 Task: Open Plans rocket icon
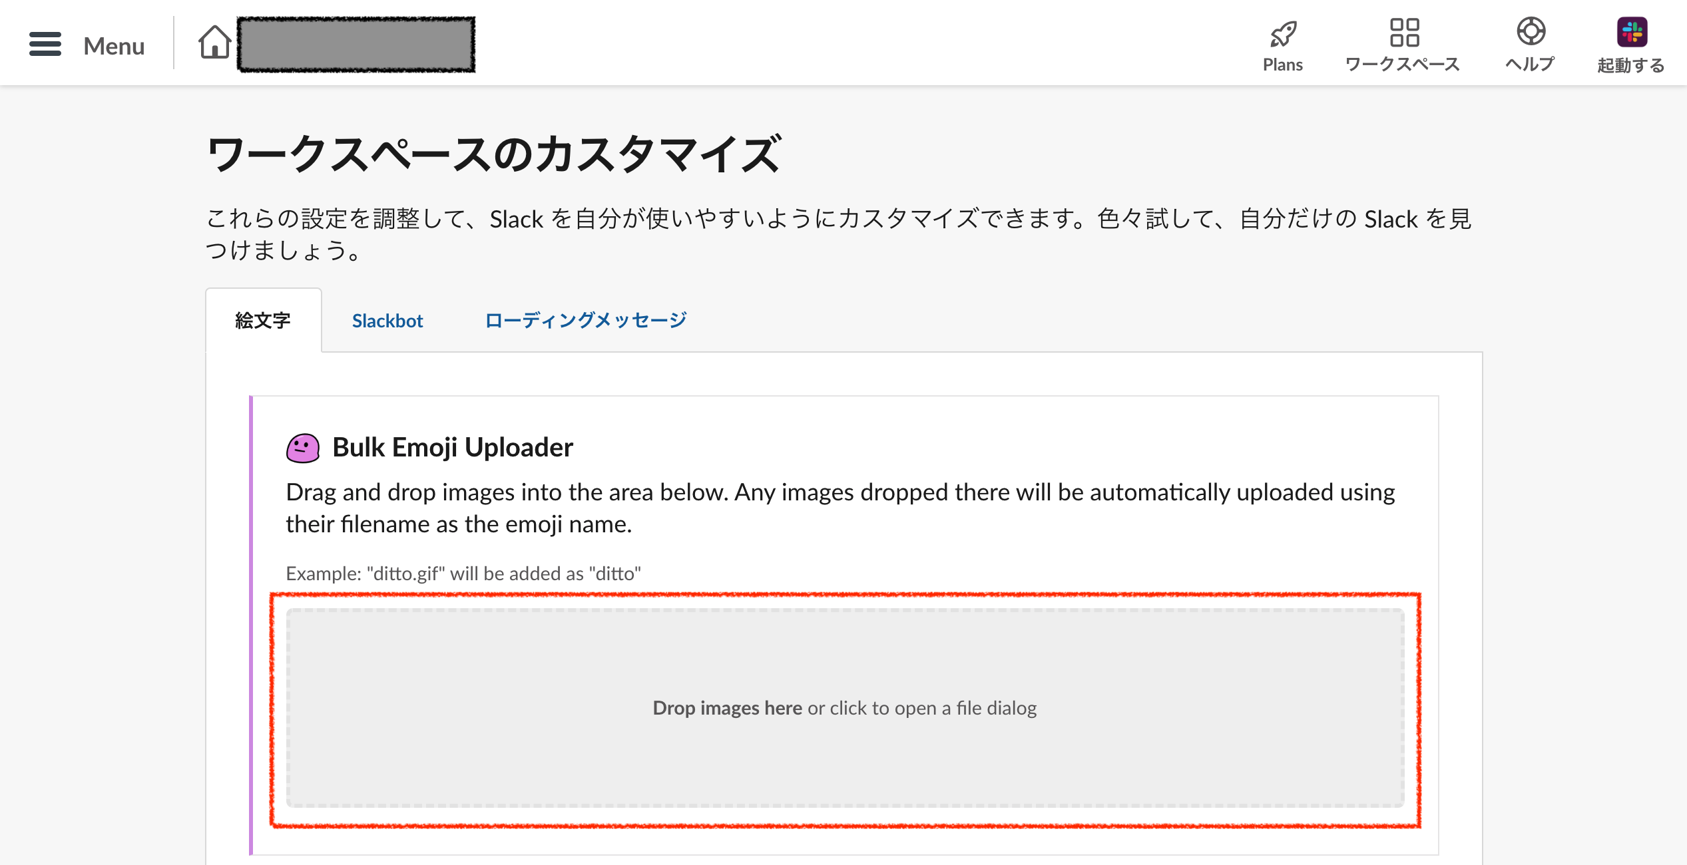(1283, 34)
